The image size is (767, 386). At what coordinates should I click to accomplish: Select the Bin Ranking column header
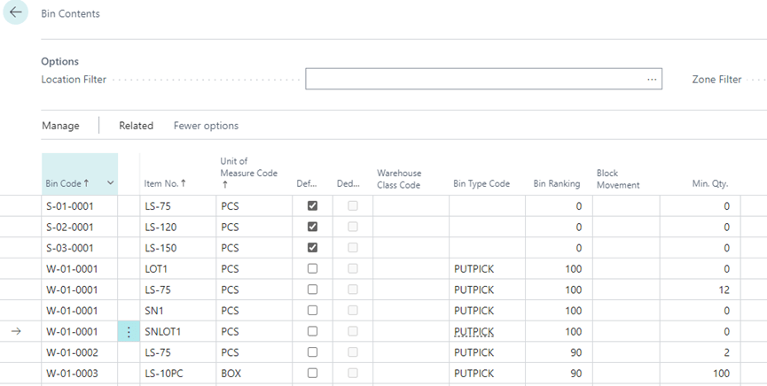click(556, 183)
